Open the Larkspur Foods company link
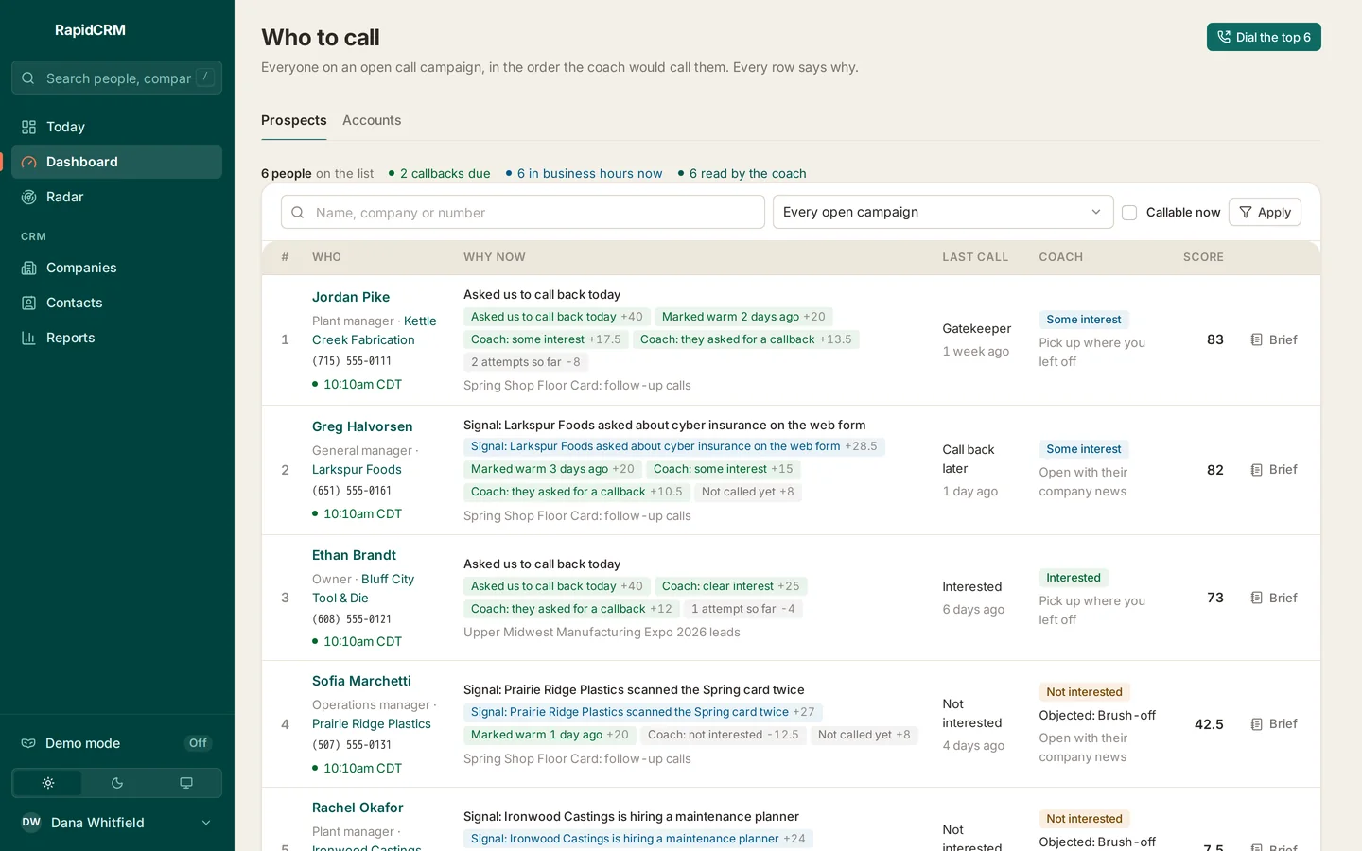The height and width of the screenshot is (851, 1362). [x=357, y=469]
